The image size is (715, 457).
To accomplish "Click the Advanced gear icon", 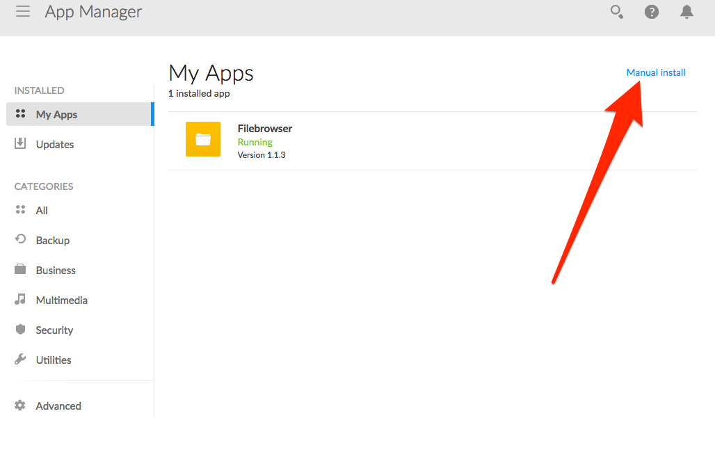I will pyautogui.click(x=20, y=405).
